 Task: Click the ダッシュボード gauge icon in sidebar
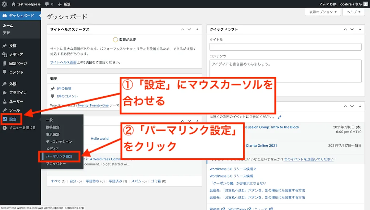pos(4,16)
